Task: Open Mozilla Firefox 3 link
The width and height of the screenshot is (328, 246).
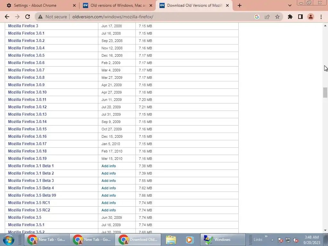Action: pos(23,26)
